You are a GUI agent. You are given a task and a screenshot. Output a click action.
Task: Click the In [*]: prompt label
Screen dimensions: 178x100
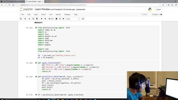[x=29, y=95]
